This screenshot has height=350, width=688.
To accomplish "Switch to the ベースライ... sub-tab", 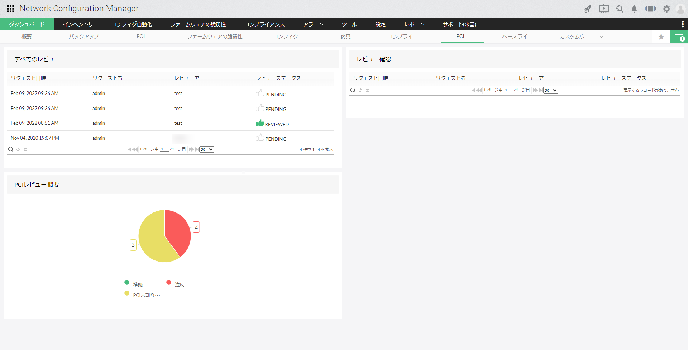I will coord(517,37).
